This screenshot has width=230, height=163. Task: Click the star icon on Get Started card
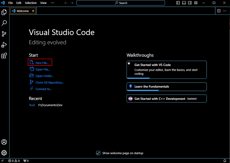[129, 63]
